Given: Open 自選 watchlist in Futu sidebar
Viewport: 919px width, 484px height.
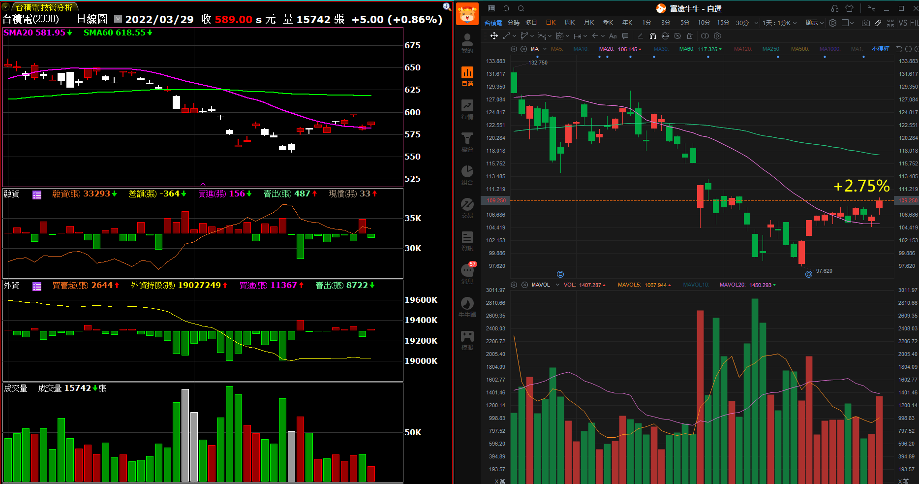Looking at the screenshot, I should point(467,76).
